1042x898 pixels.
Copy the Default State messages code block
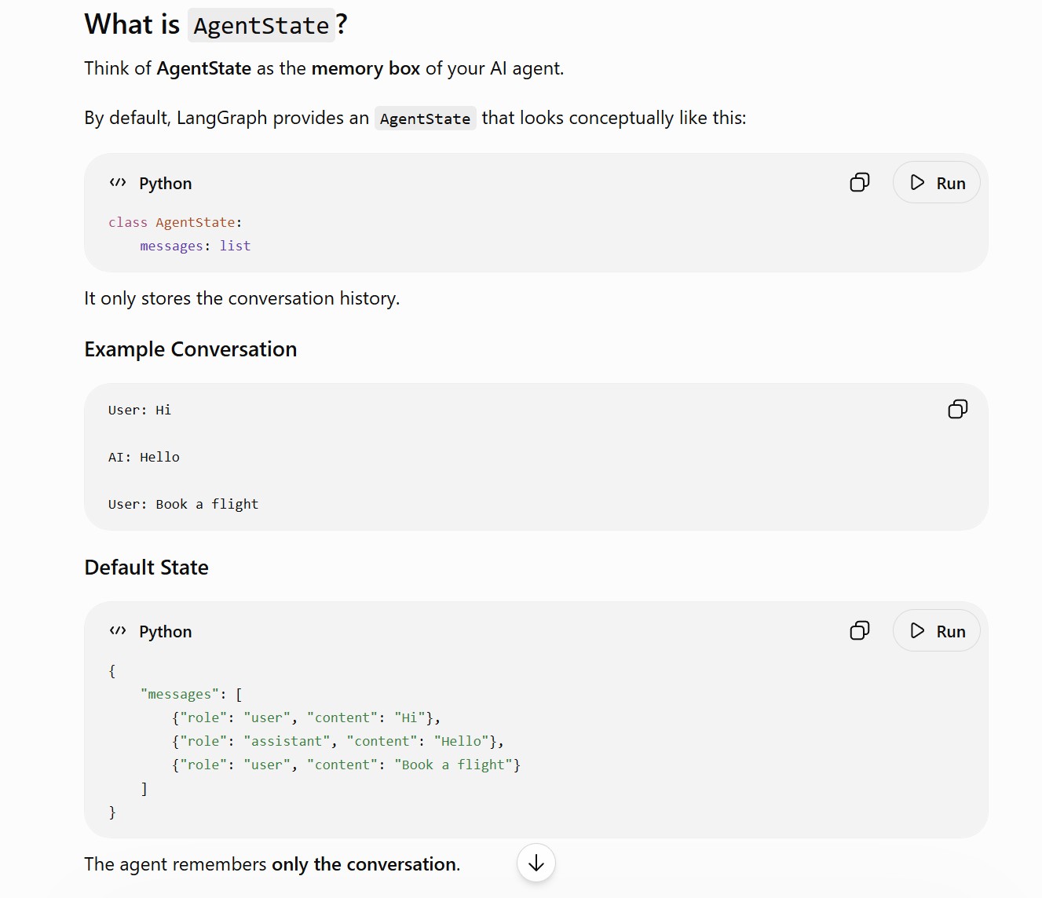(860, 631)
